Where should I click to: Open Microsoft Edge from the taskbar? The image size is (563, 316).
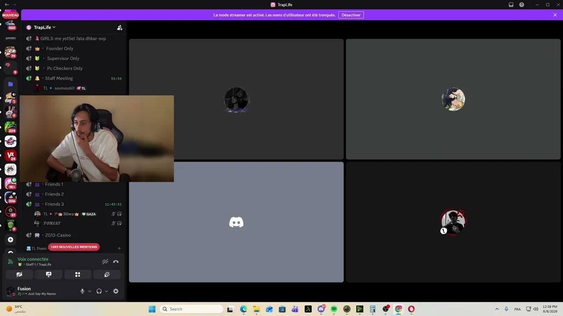pos(244,309)
